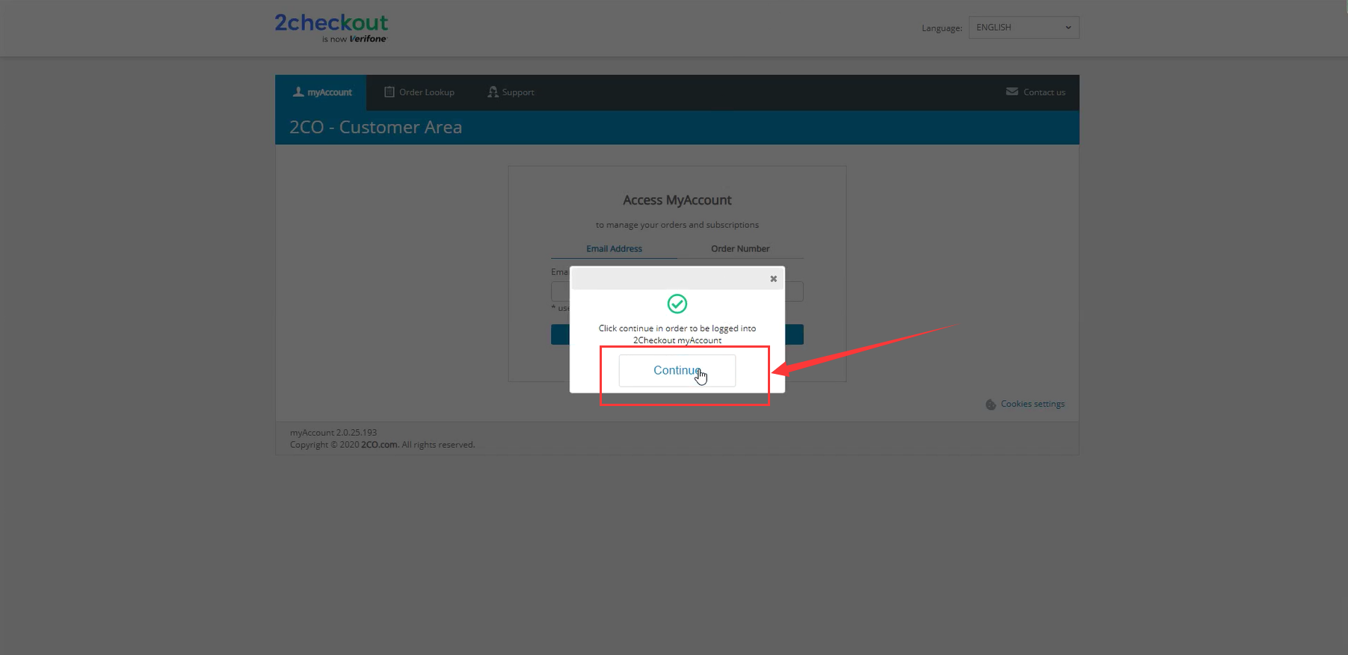Click the Access MyAccount form title

[x=677, y=200]
